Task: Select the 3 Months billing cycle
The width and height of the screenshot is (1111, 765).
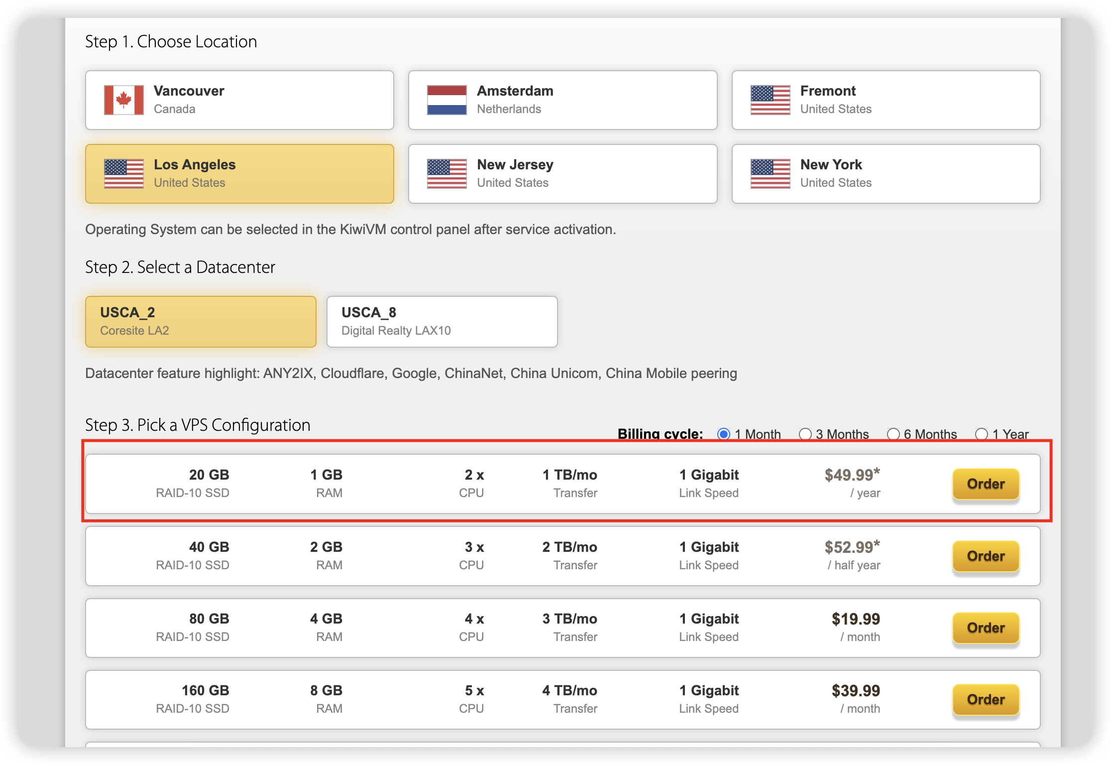Action: (805, 434)
